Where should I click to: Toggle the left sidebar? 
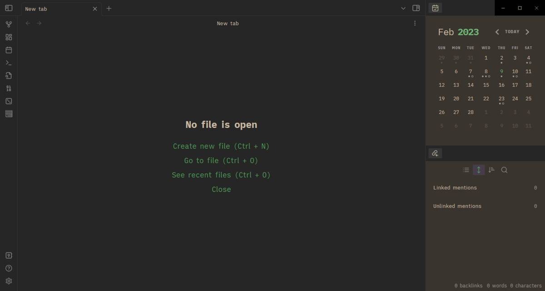[9, 8]
